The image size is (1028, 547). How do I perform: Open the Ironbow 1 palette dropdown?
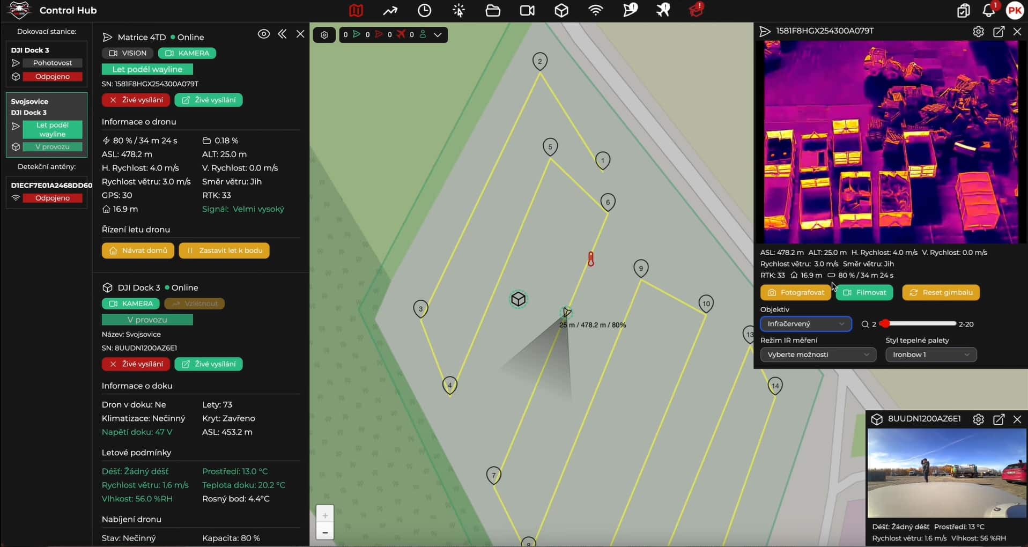point(930,354)
